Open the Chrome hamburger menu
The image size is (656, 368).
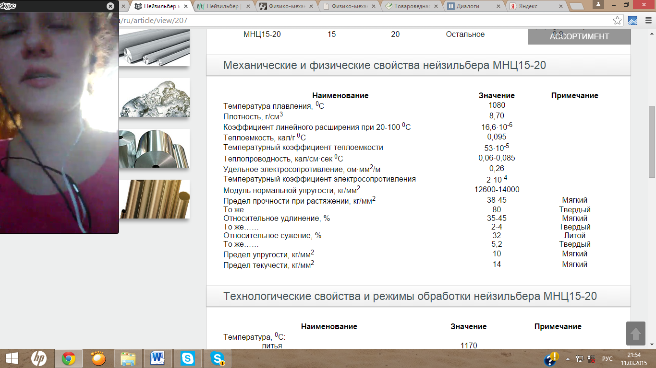click(x=647, y=21)
